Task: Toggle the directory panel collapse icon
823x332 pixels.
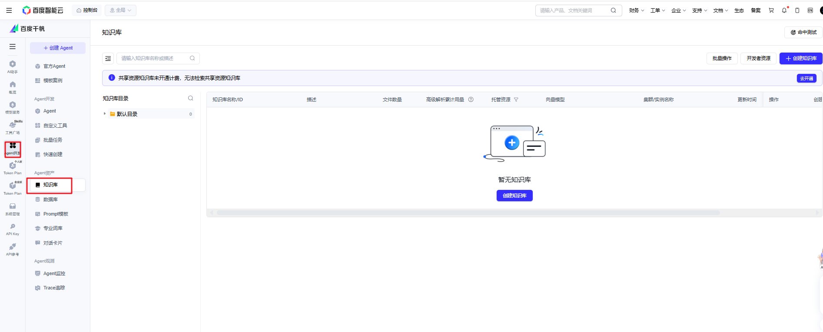Action: tap(108, 58)
